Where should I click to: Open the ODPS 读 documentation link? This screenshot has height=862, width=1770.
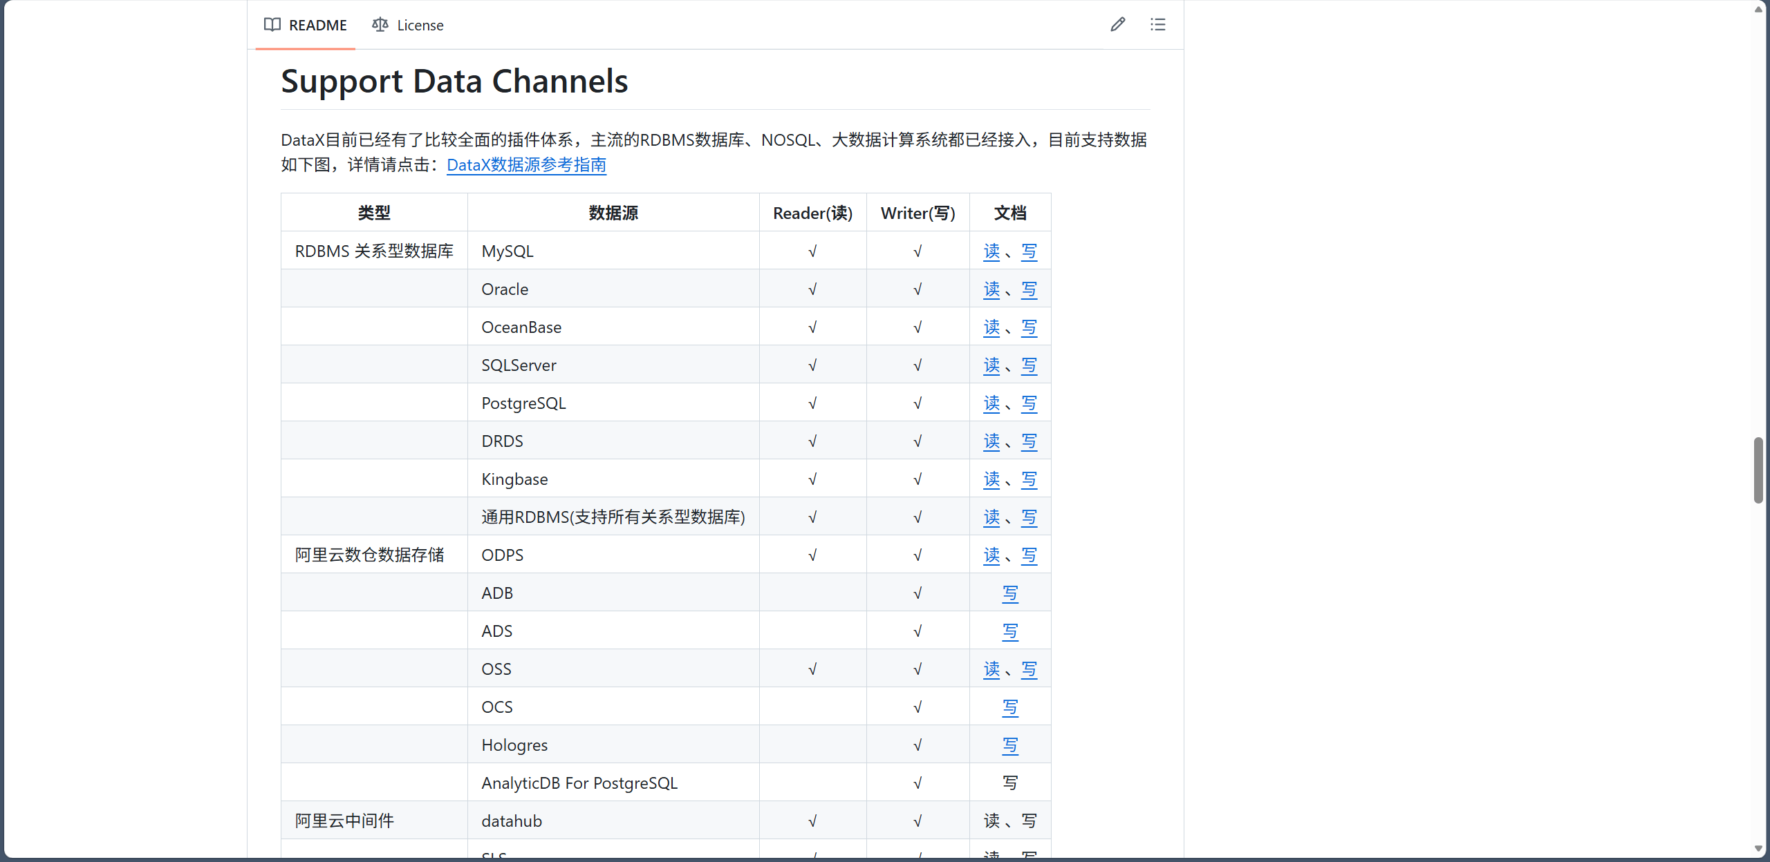coord(991,555)
